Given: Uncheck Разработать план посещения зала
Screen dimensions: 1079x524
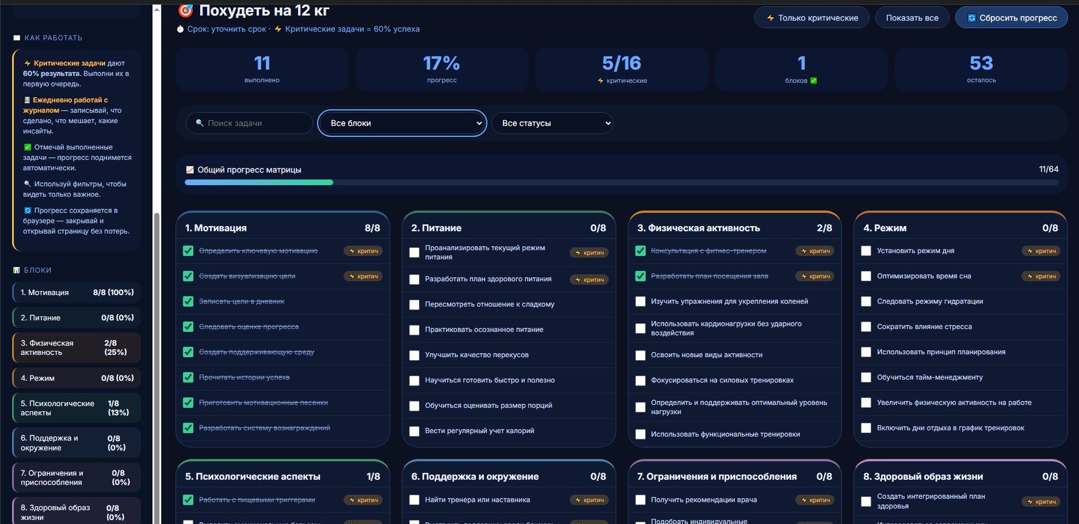Looking at the screenshot, I should point(640,276).
